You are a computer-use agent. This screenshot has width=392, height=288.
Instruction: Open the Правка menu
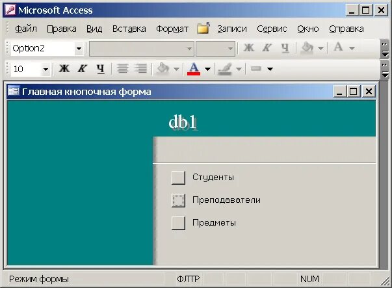62,29
